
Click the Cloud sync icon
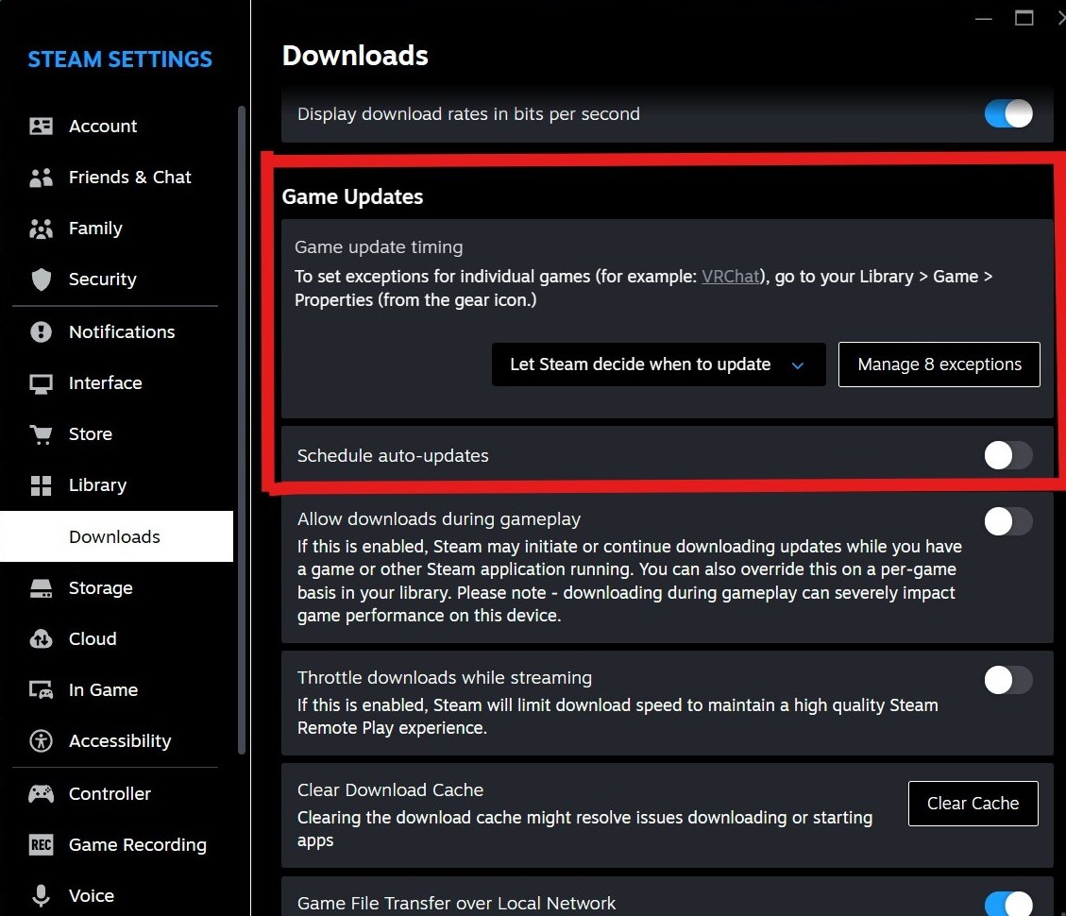pyautogui.click(x=41, y=639)
